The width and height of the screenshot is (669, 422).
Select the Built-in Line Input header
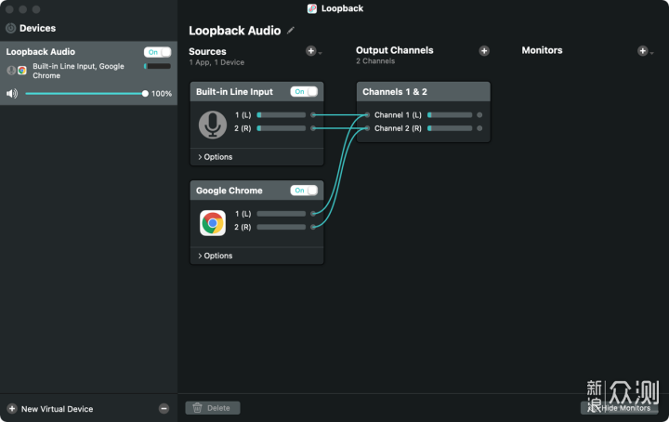[x=256, y=92]
